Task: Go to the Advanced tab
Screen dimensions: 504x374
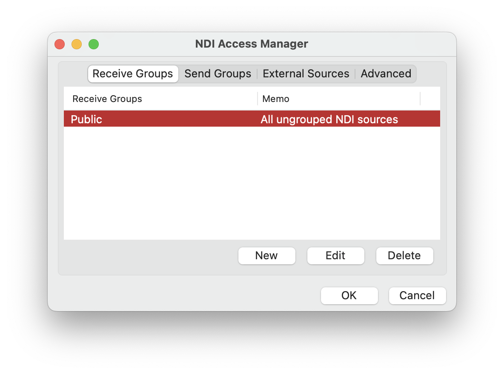Action: [386, 74]
